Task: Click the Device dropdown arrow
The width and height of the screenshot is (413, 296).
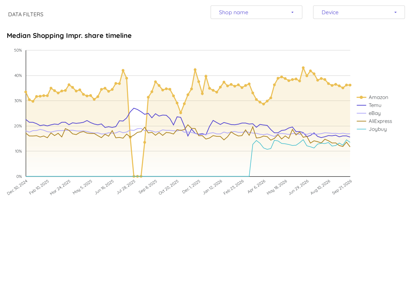Action: [395, 13]
